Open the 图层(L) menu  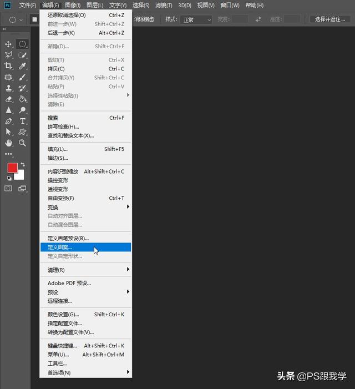[x=95, y=5]
